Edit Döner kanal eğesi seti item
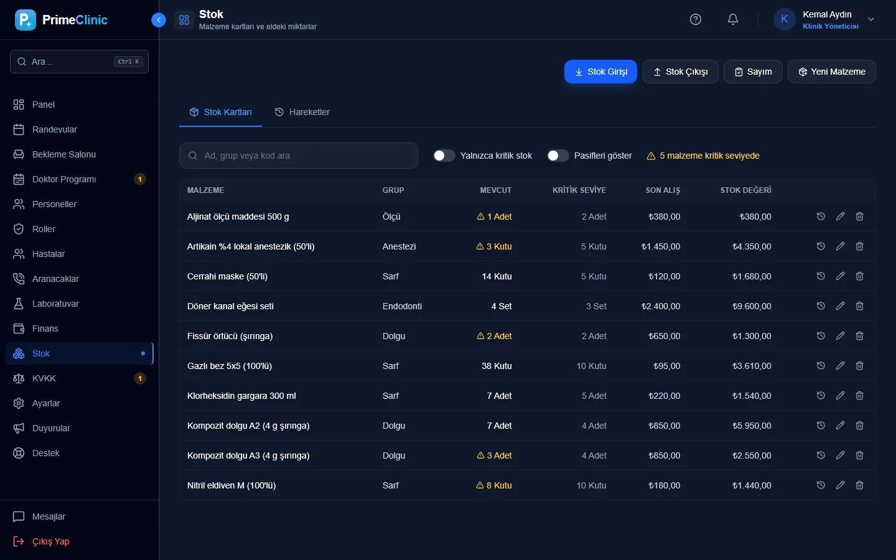The width and height of the screenshot is (896, 560). tap(840, 306)
